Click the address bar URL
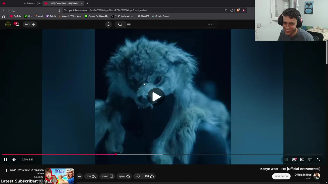This screenshot has width=328, height=184. click(x=109, y=10)
